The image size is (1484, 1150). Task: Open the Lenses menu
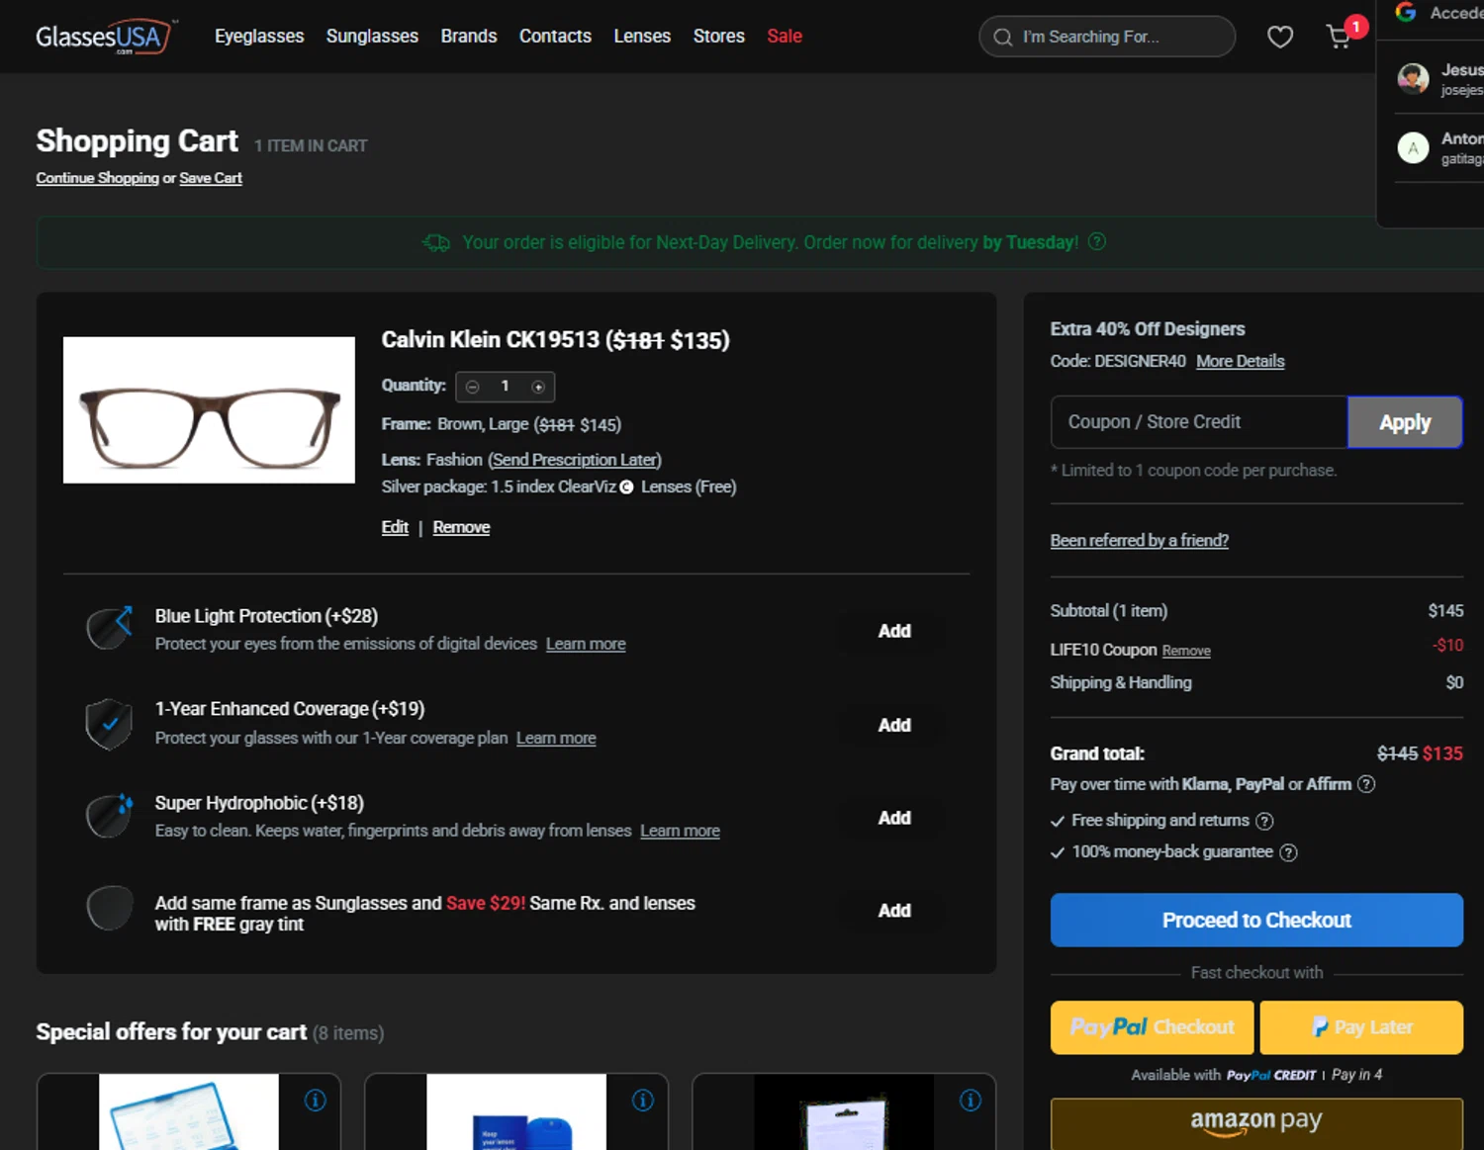pyautogui.click(x=642, y=37)
